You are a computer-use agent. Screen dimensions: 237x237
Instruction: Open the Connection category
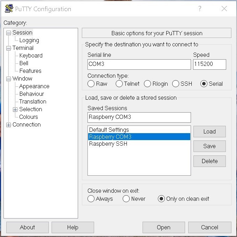click(26, 124)
